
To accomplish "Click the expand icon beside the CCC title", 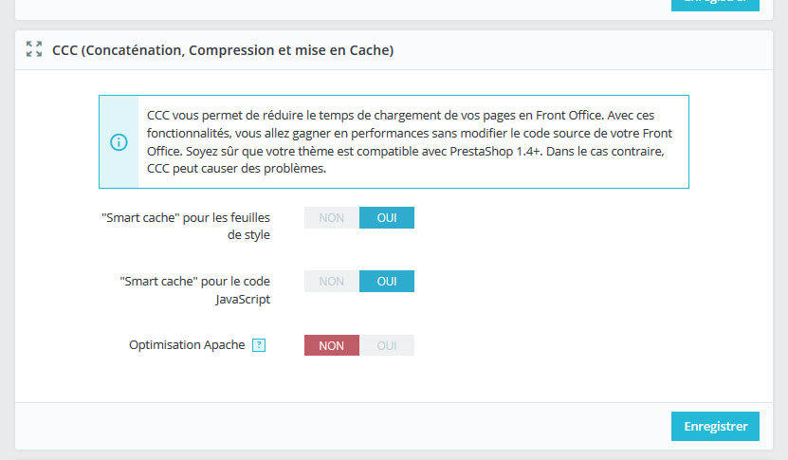I will coord(34,49).
